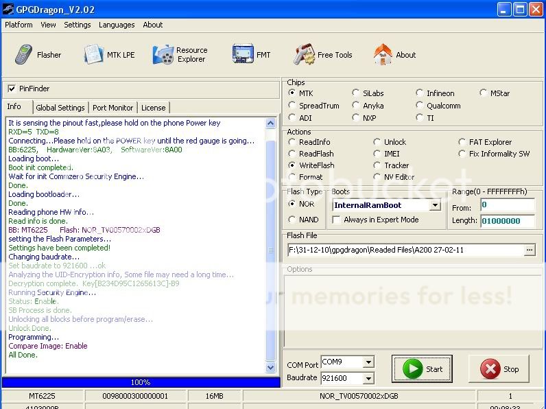Click the red Stop cross icon

pos(490,369)
